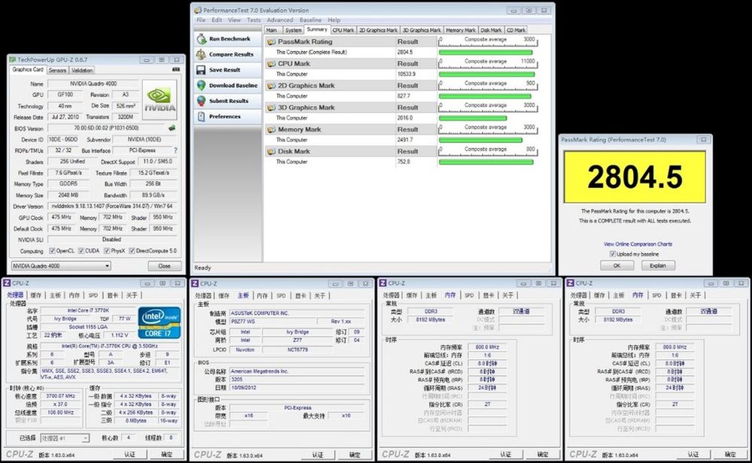Click the Explain button
Image resolution: width=752 pixels, height=463 pixels.
[657, 265]
